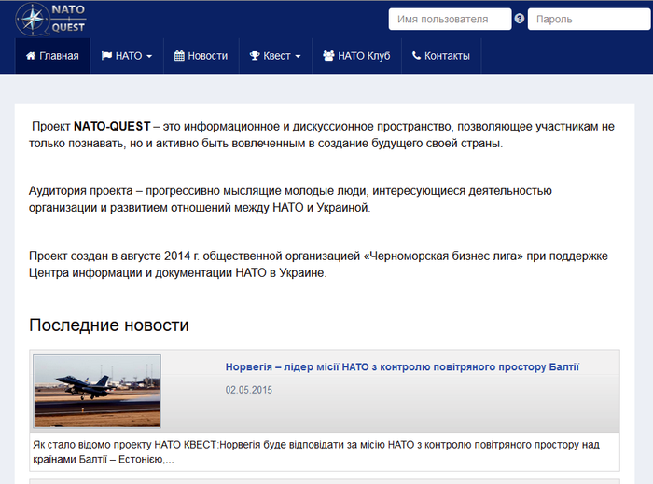
Task: Click the 'Последние новости' heading
Action: click(x=109, y=325)
